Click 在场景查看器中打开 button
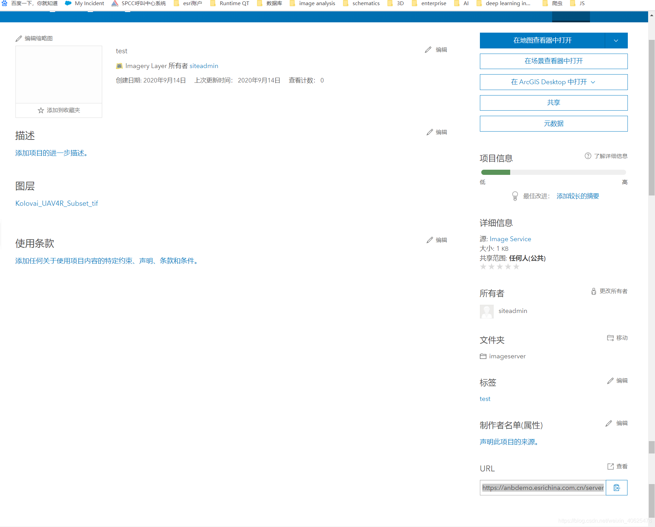This screenshot has width=655, height=527. pos(554,61)
